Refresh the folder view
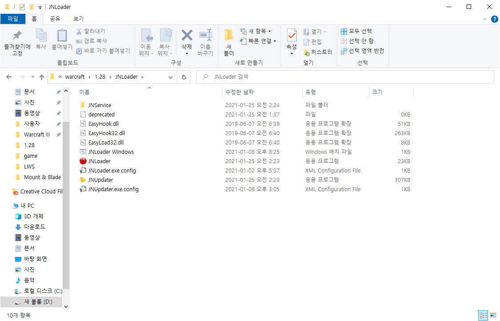Screen dimensions: 500x321 [184, 77]
